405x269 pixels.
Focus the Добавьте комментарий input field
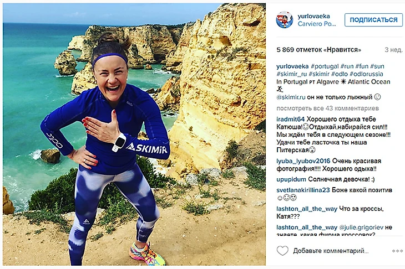[x=331, y=251]
